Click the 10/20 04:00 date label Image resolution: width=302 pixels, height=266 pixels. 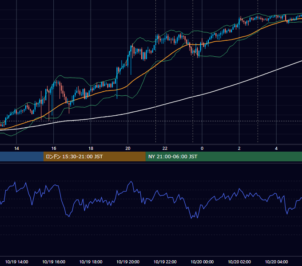(x=276, y=262)
